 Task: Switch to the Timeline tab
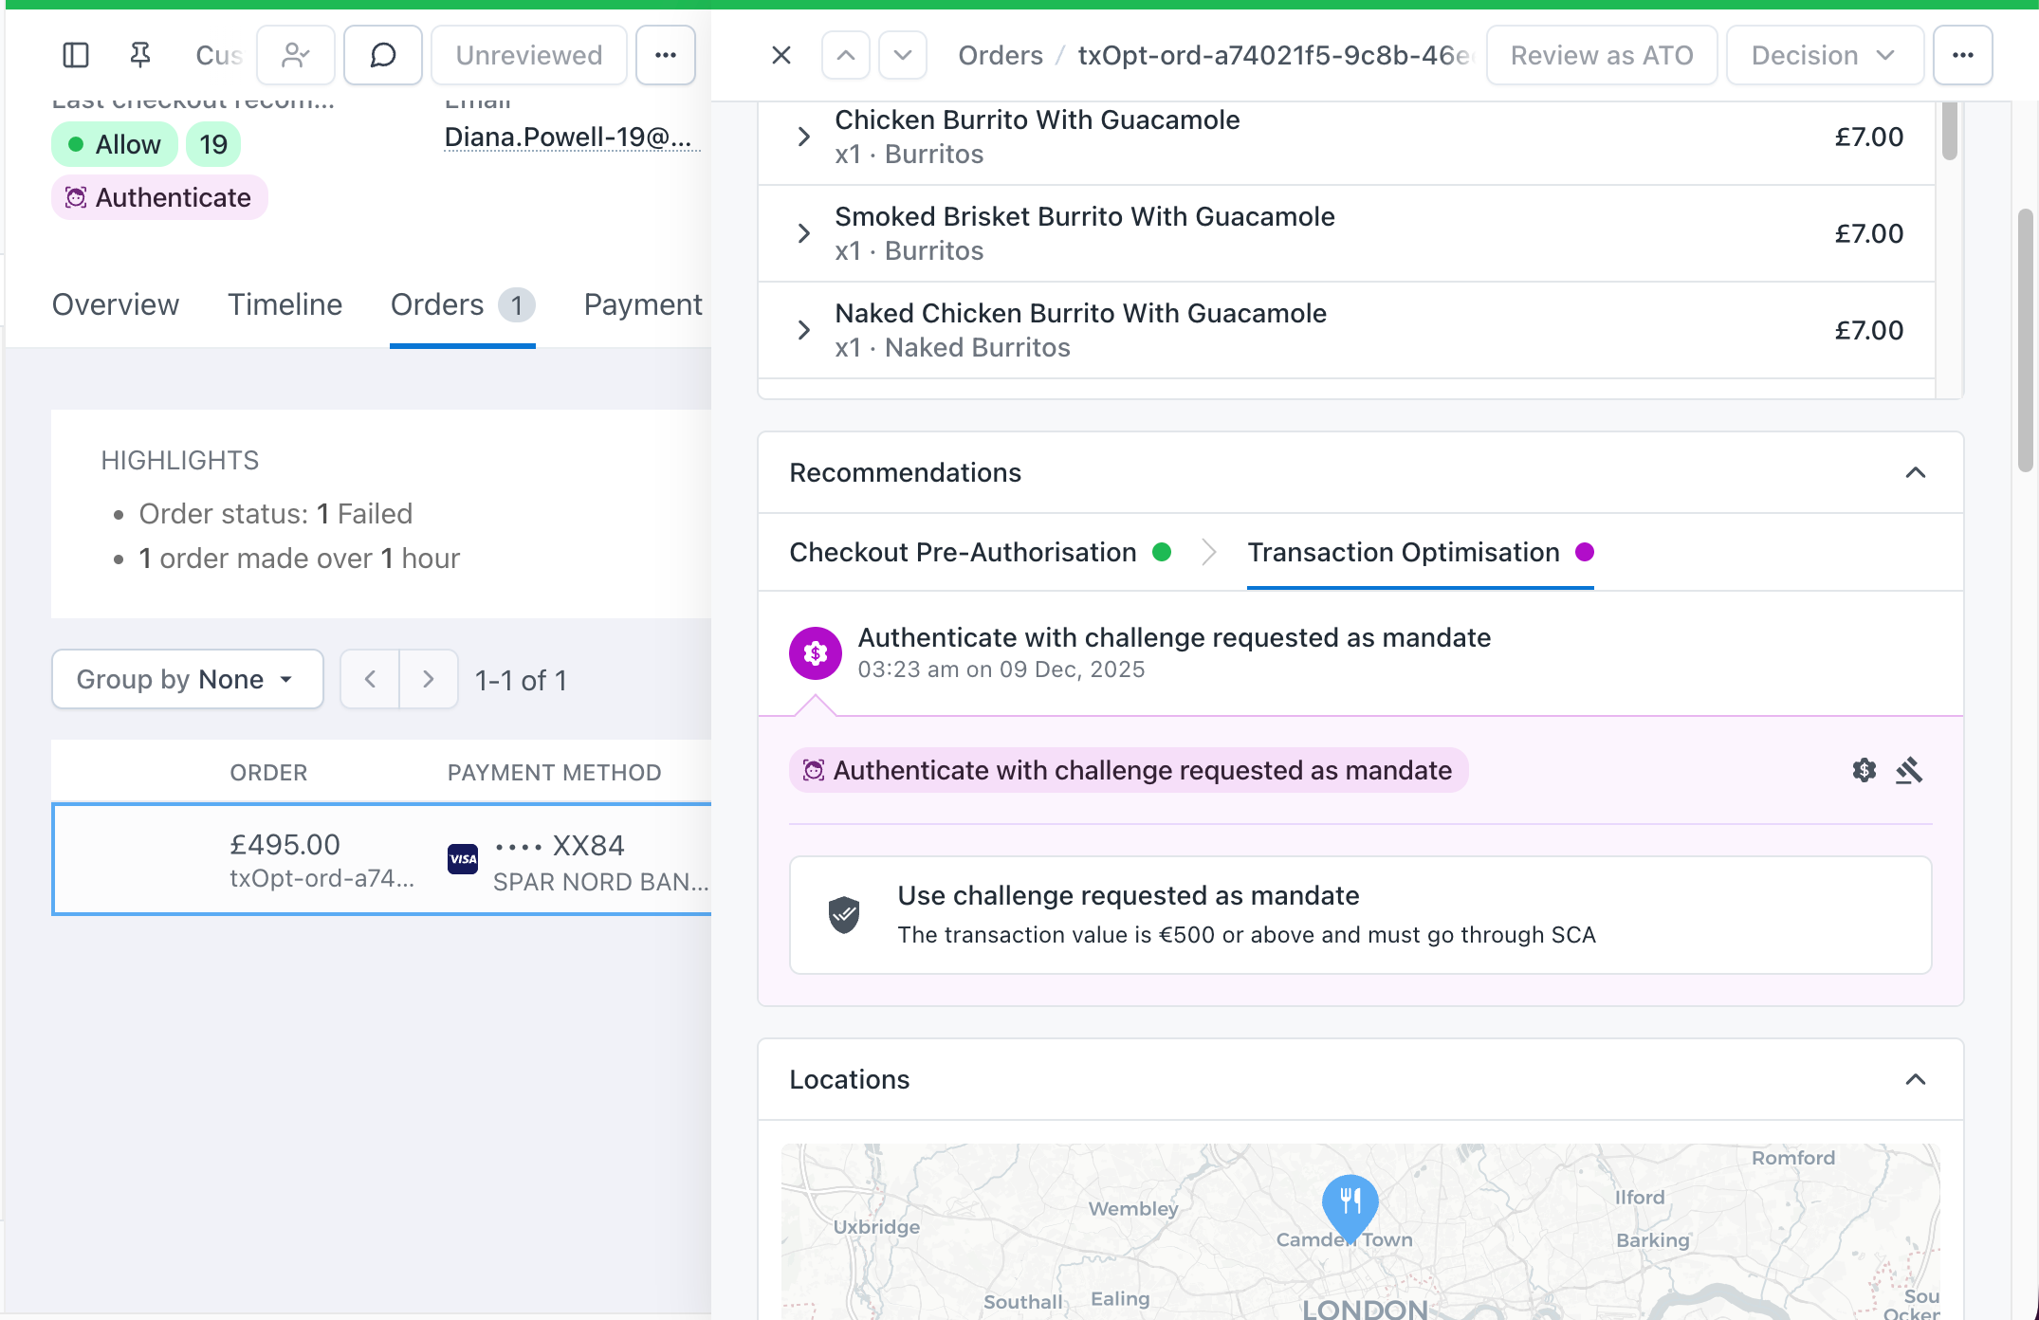[x=285, y=304]
